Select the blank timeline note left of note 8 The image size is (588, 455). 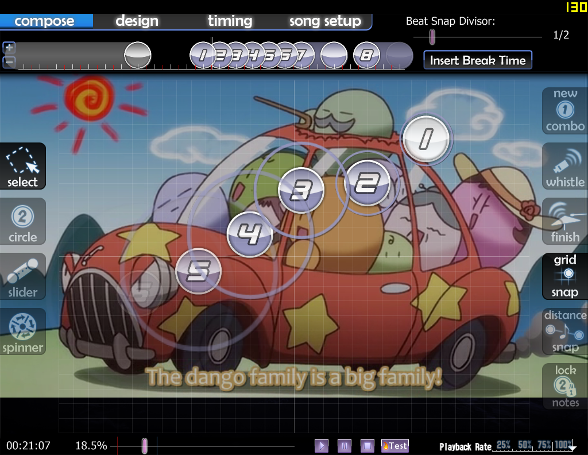pyautogui.click(x=334, y=55)
